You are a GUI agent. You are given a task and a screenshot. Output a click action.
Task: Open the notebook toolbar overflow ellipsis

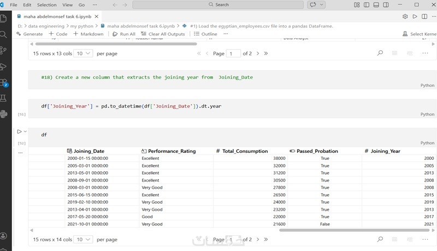click(x=226, y=34)
